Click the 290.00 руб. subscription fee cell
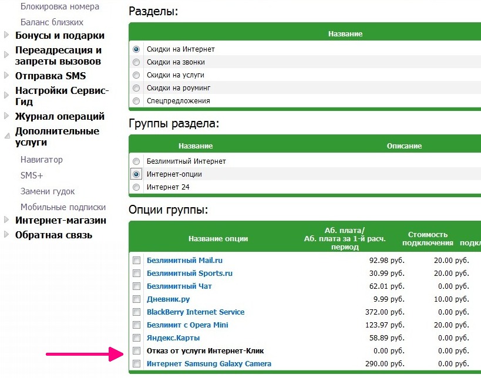Viewport: 481px width, 378px height. click(x=385, y=364)
